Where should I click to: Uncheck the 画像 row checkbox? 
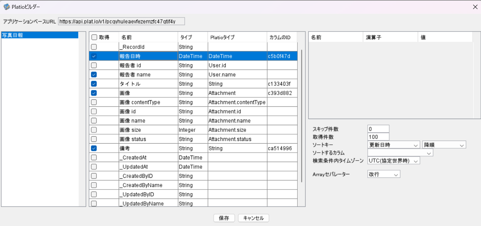(94, 93)
